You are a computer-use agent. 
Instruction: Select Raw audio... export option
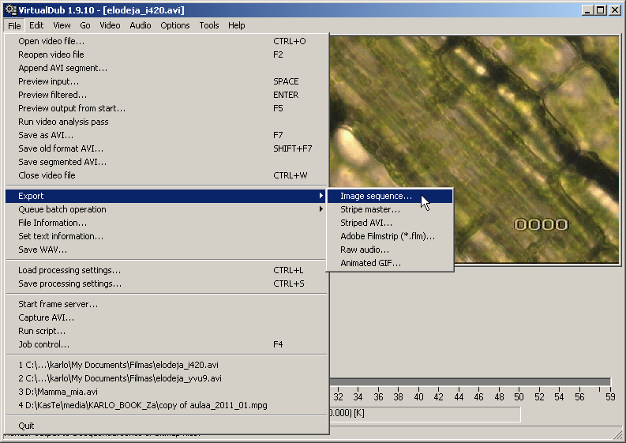pyautogui.click(x=390, y=250)
